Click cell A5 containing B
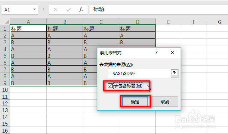Screen dimensions: 228x134 tap(28, 56)
